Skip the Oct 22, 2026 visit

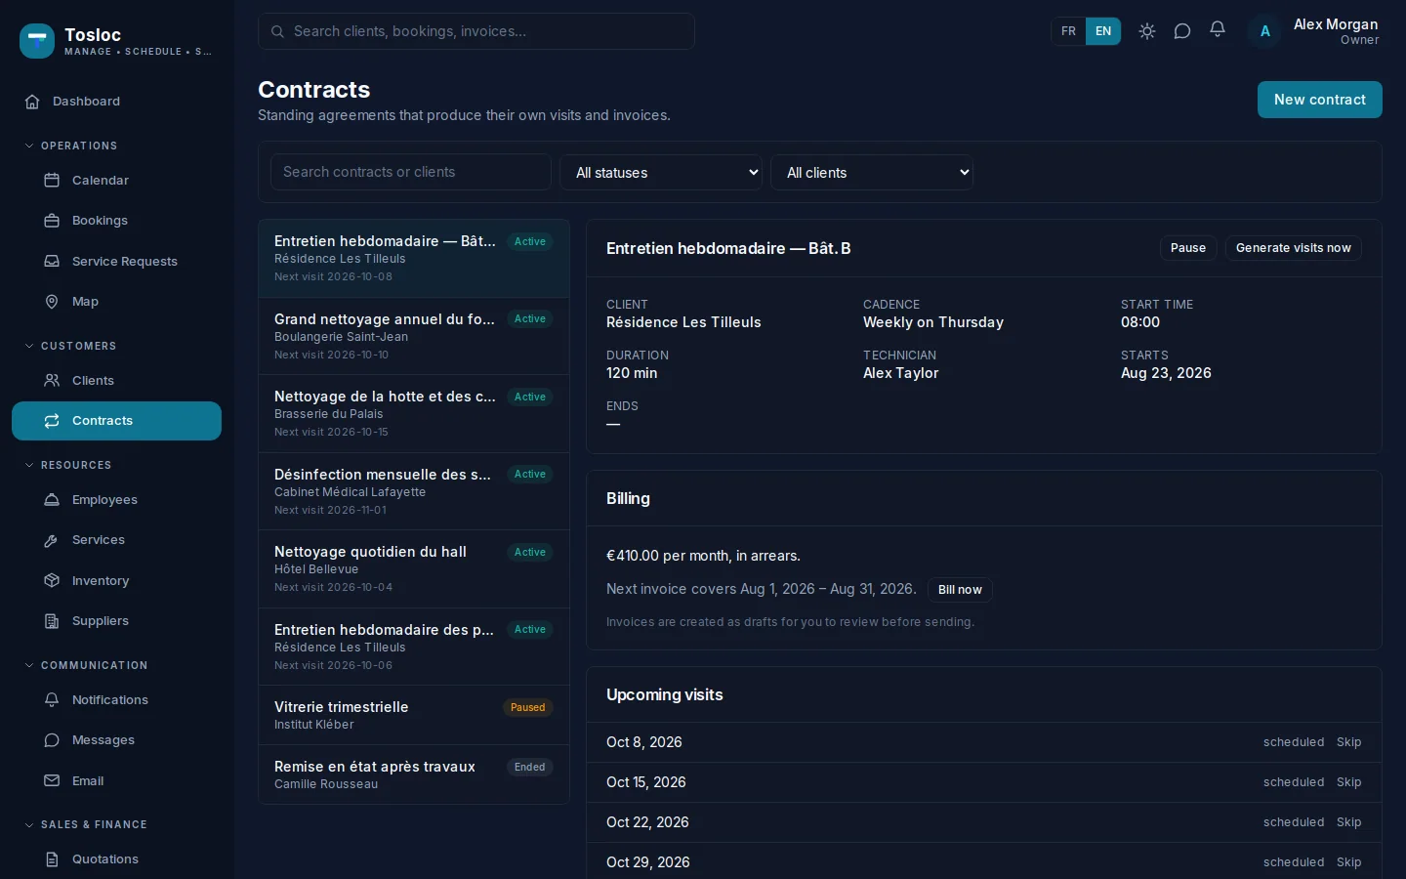click(x=1348, y=822)
